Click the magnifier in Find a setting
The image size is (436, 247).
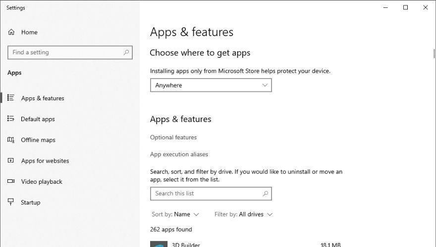coord(126,52)
